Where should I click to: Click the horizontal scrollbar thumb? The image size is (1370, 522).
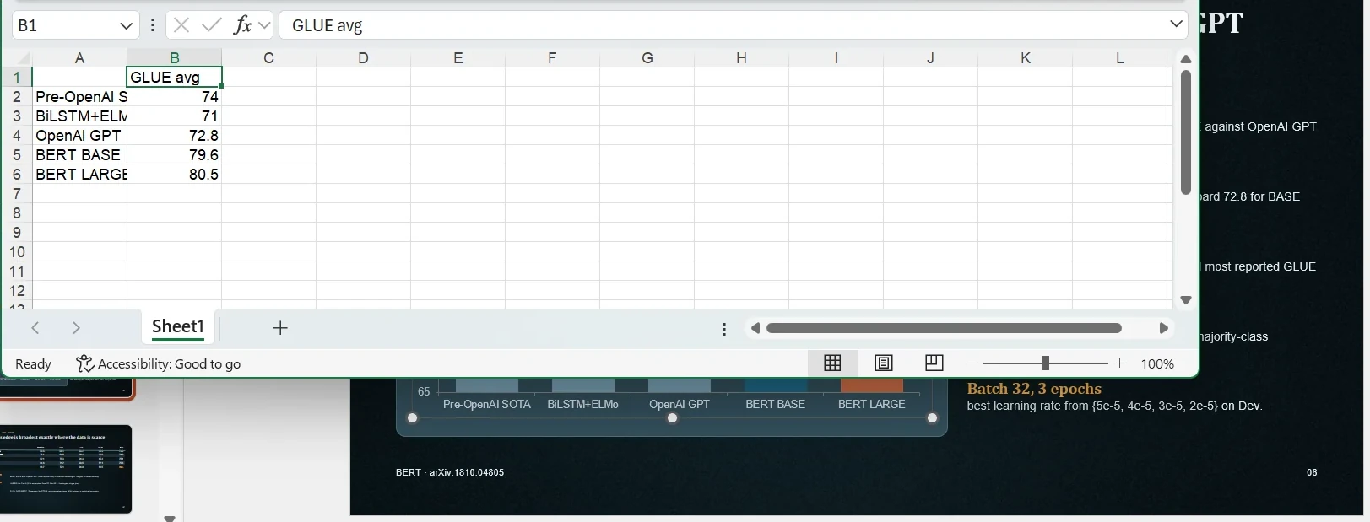coord(944,328)
